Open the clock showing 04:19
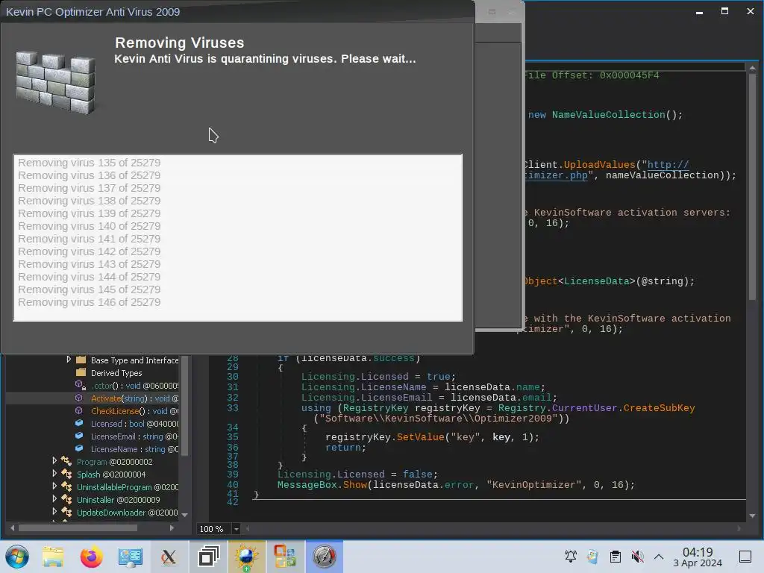The width and height of the screenshot is (764, 573). click(698, 557)
